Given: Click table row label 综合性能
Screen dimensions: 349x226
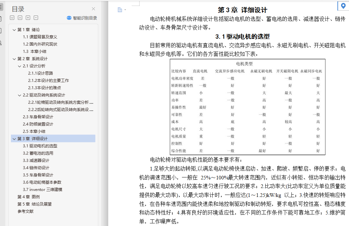Looking at the screenshot, I should (x=179, y=151).
